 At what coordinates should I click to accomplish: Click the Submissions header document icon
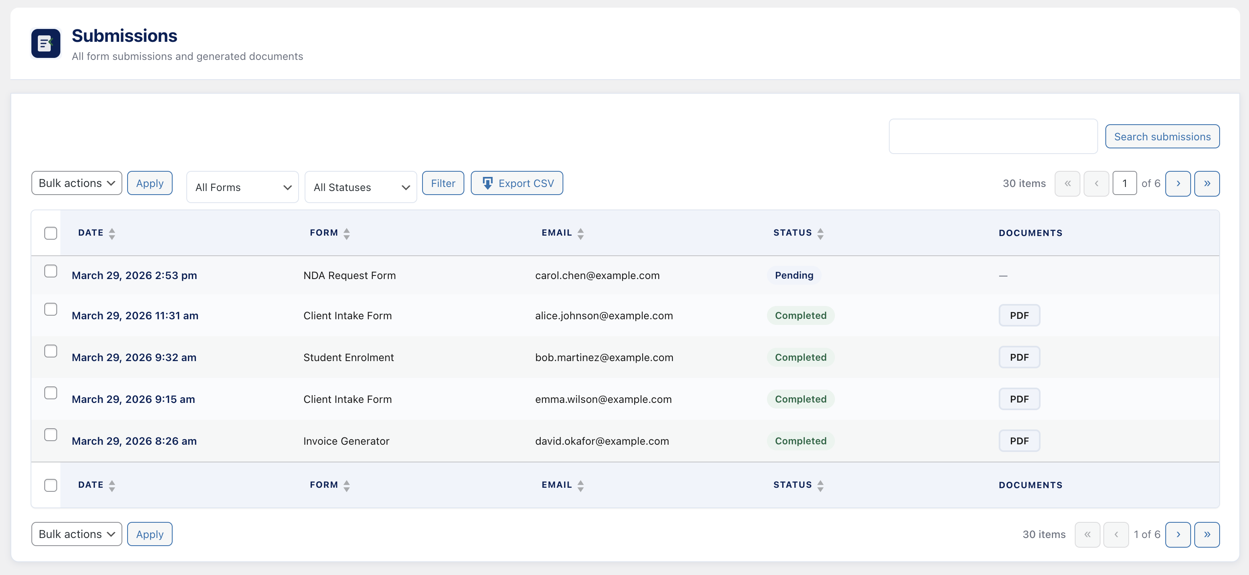(45, 43)
